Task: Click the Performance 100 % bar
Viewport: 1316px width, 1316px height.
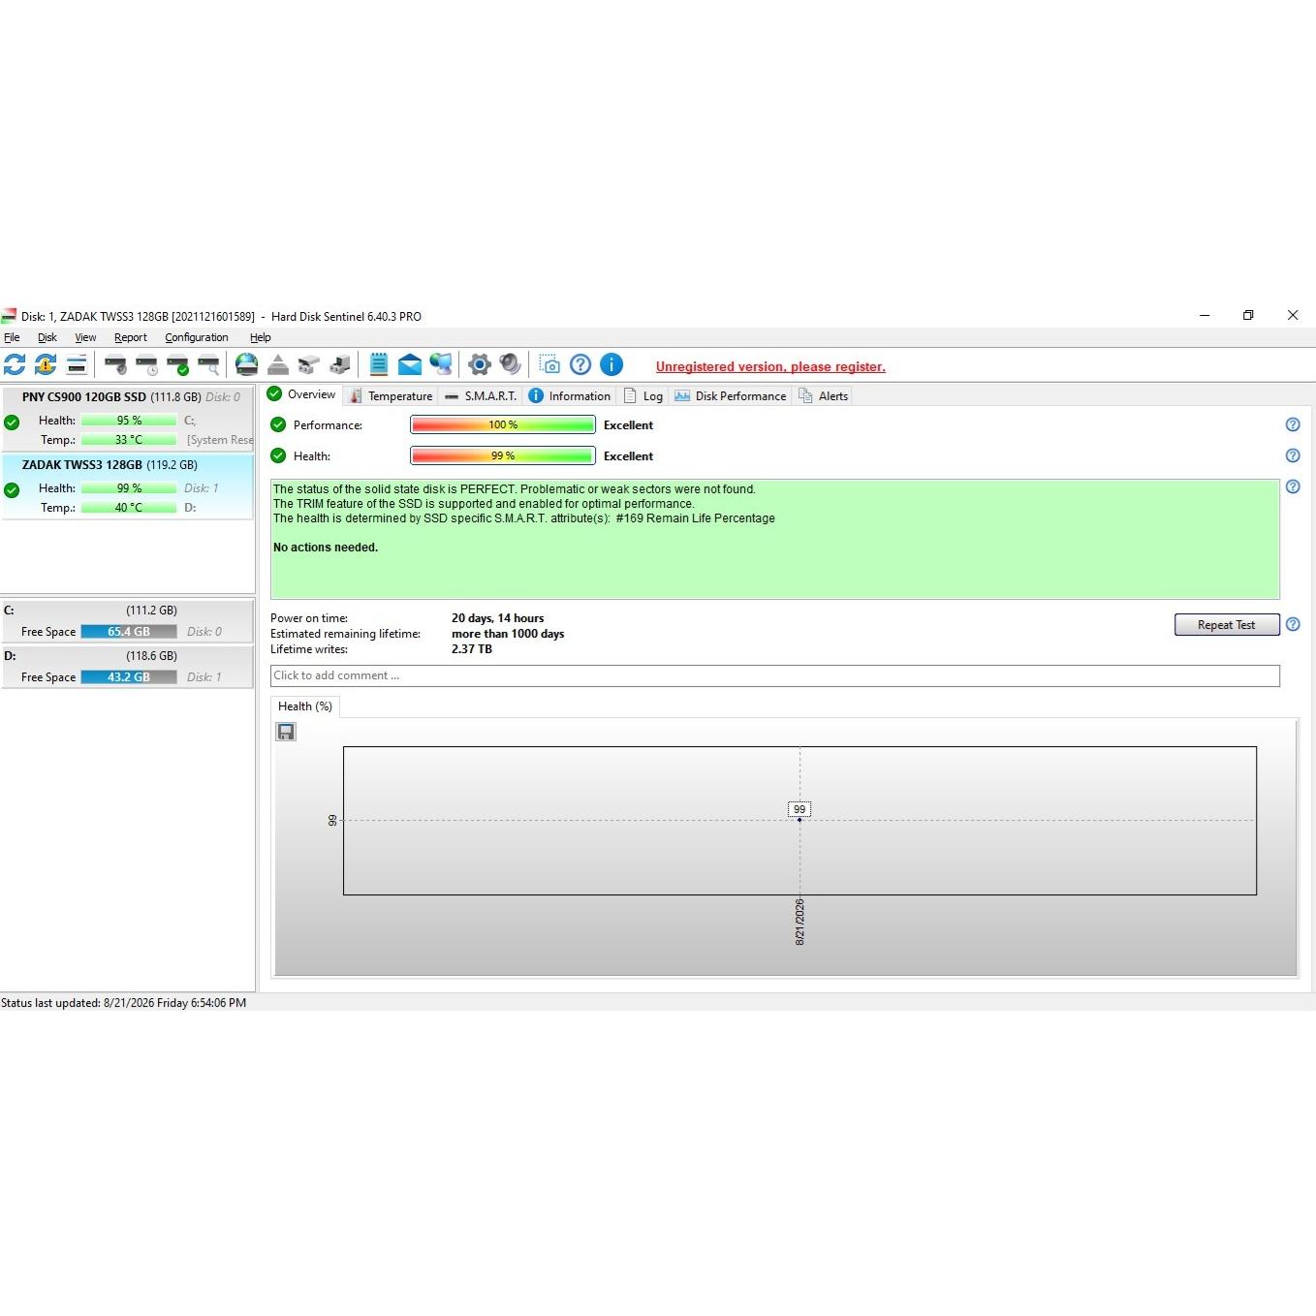Action: pos(503,424)
